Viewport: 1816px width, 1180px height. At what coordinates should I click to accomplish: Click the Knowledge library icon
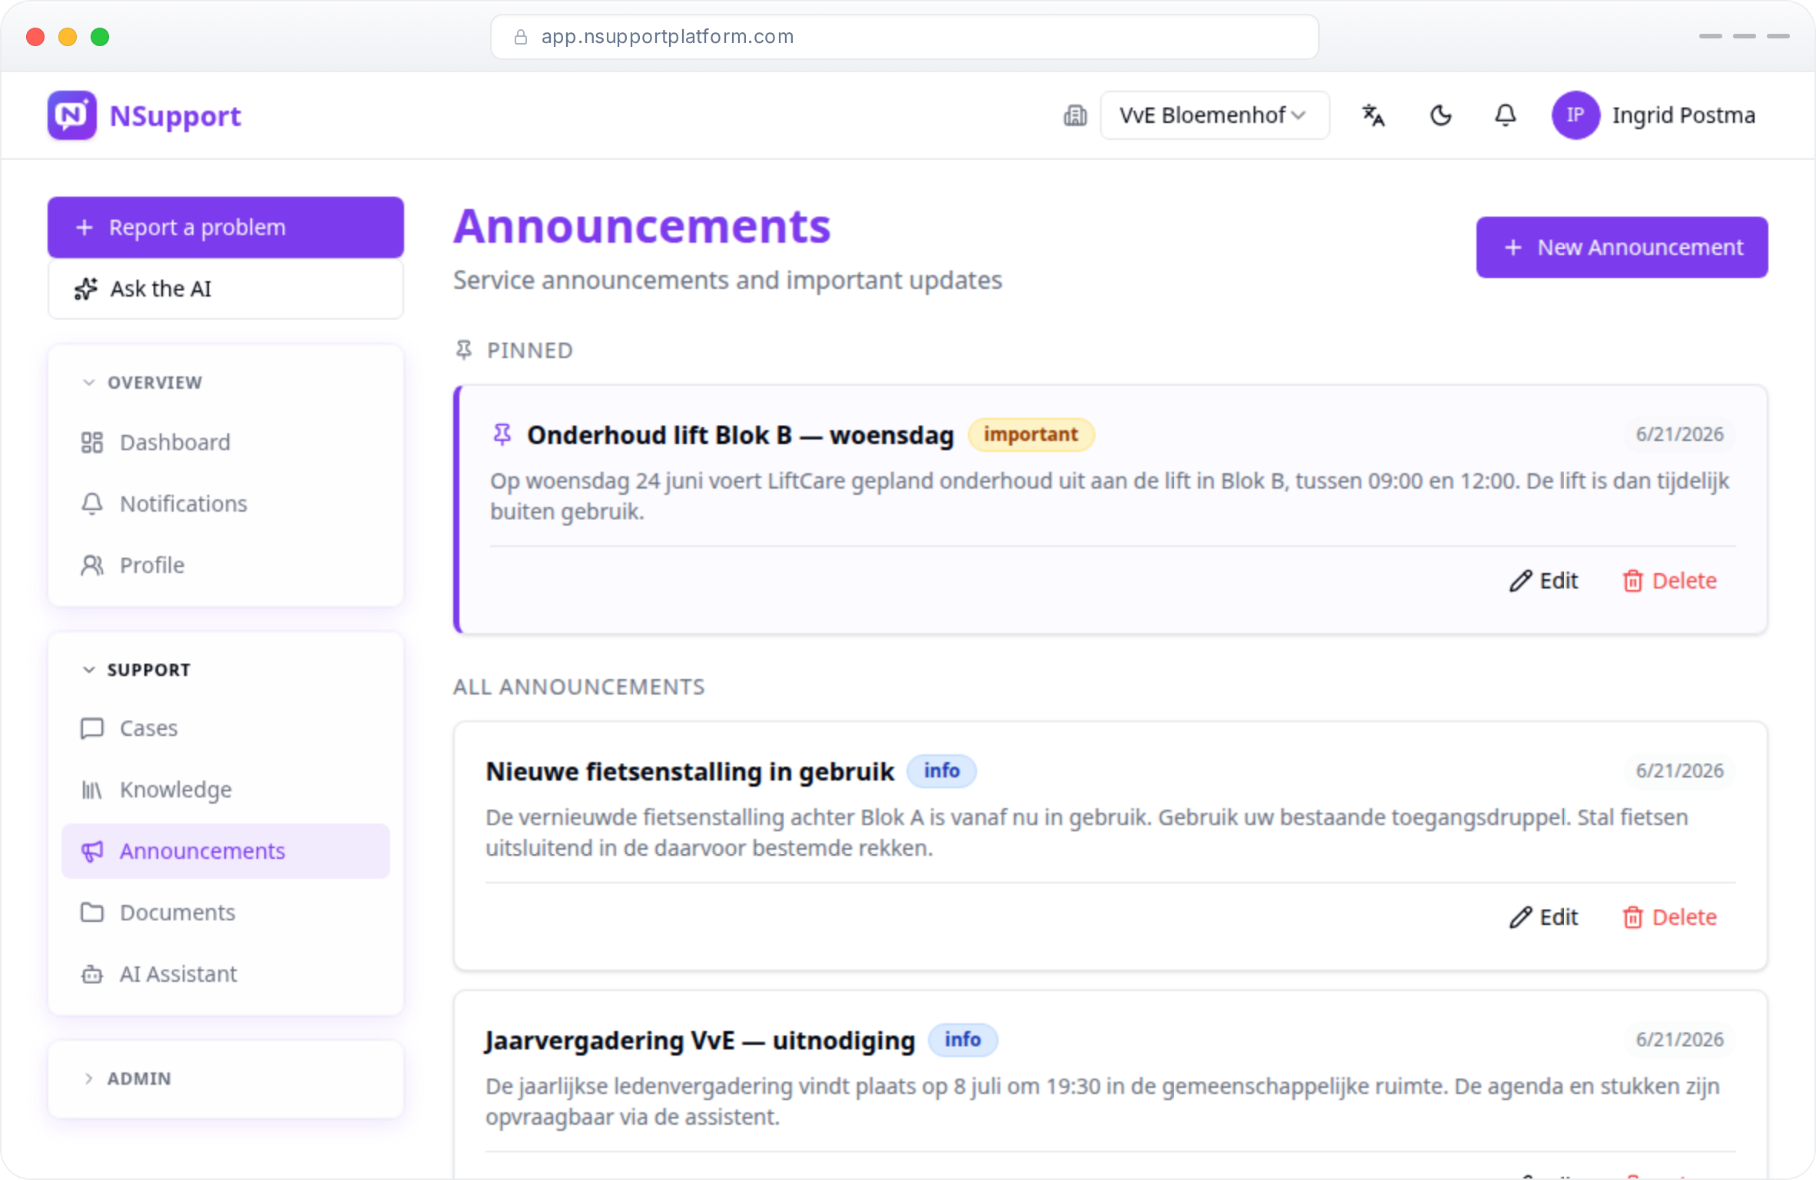92,790
